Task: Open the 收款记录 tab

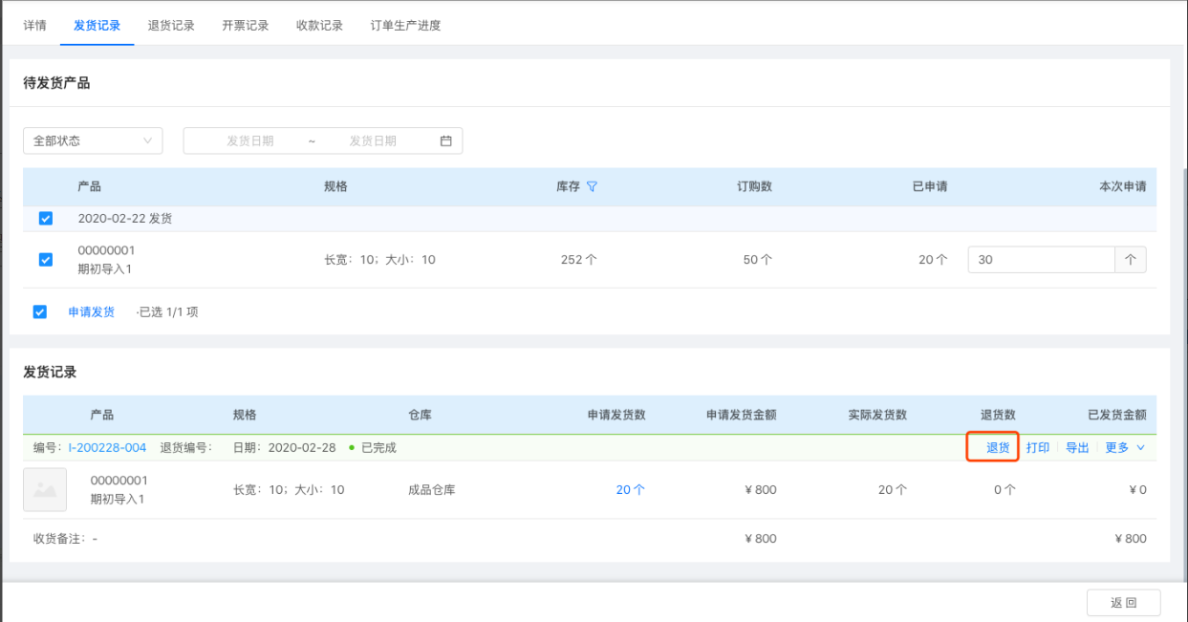Action: click(319, 26)
